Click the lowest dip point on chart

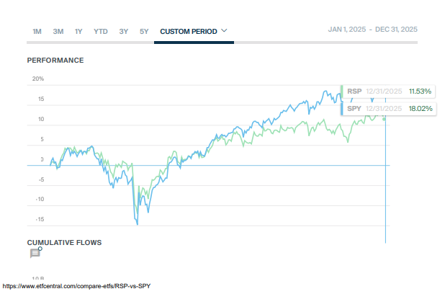[138, 224]
